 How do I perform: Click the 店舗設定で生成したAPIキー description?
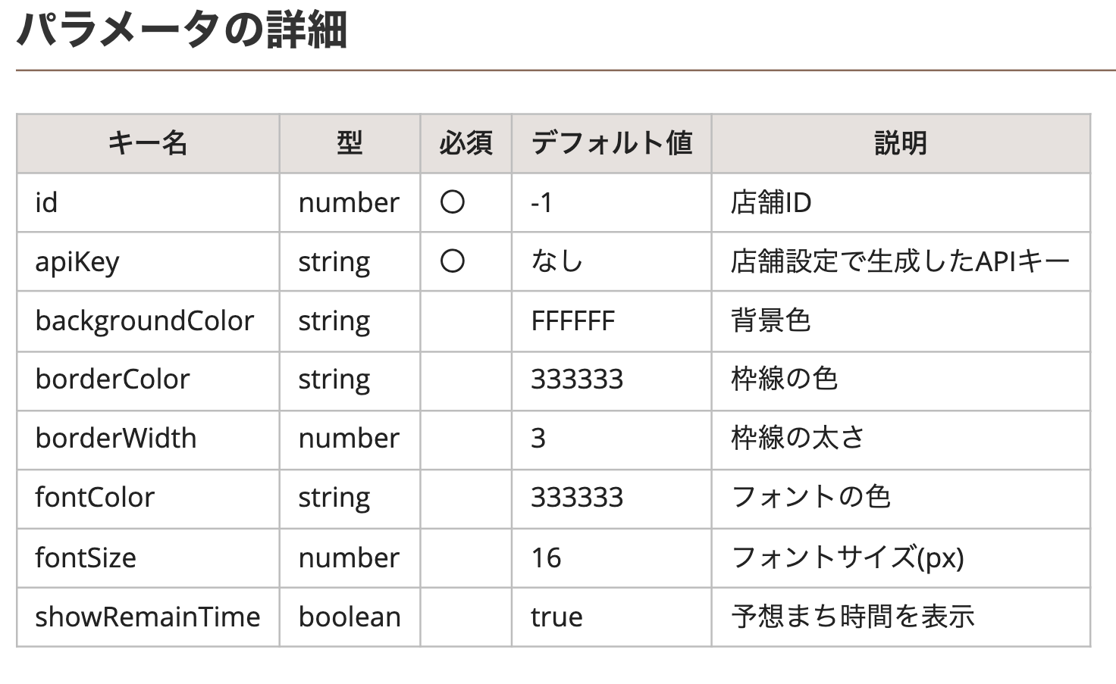[x=900, y=262]
